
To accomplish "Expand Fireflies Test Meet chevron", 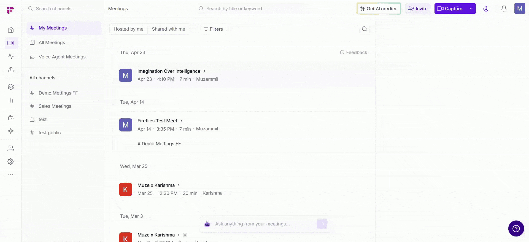I will point(181,121).
